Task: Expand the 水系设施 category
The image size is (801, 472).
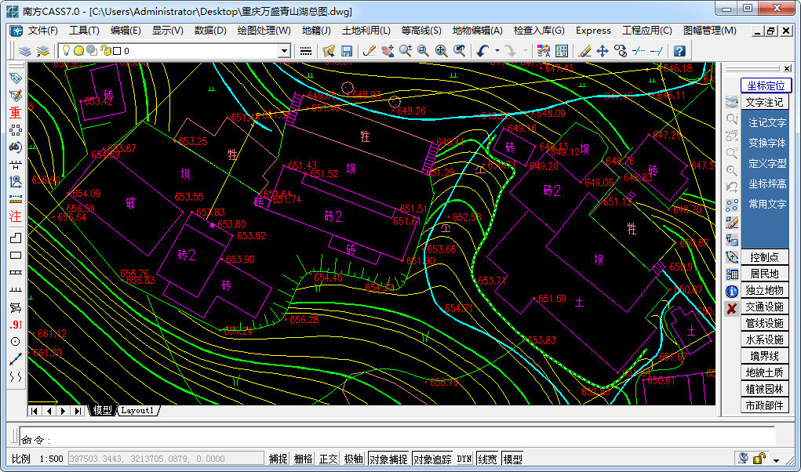Action: 764,339
